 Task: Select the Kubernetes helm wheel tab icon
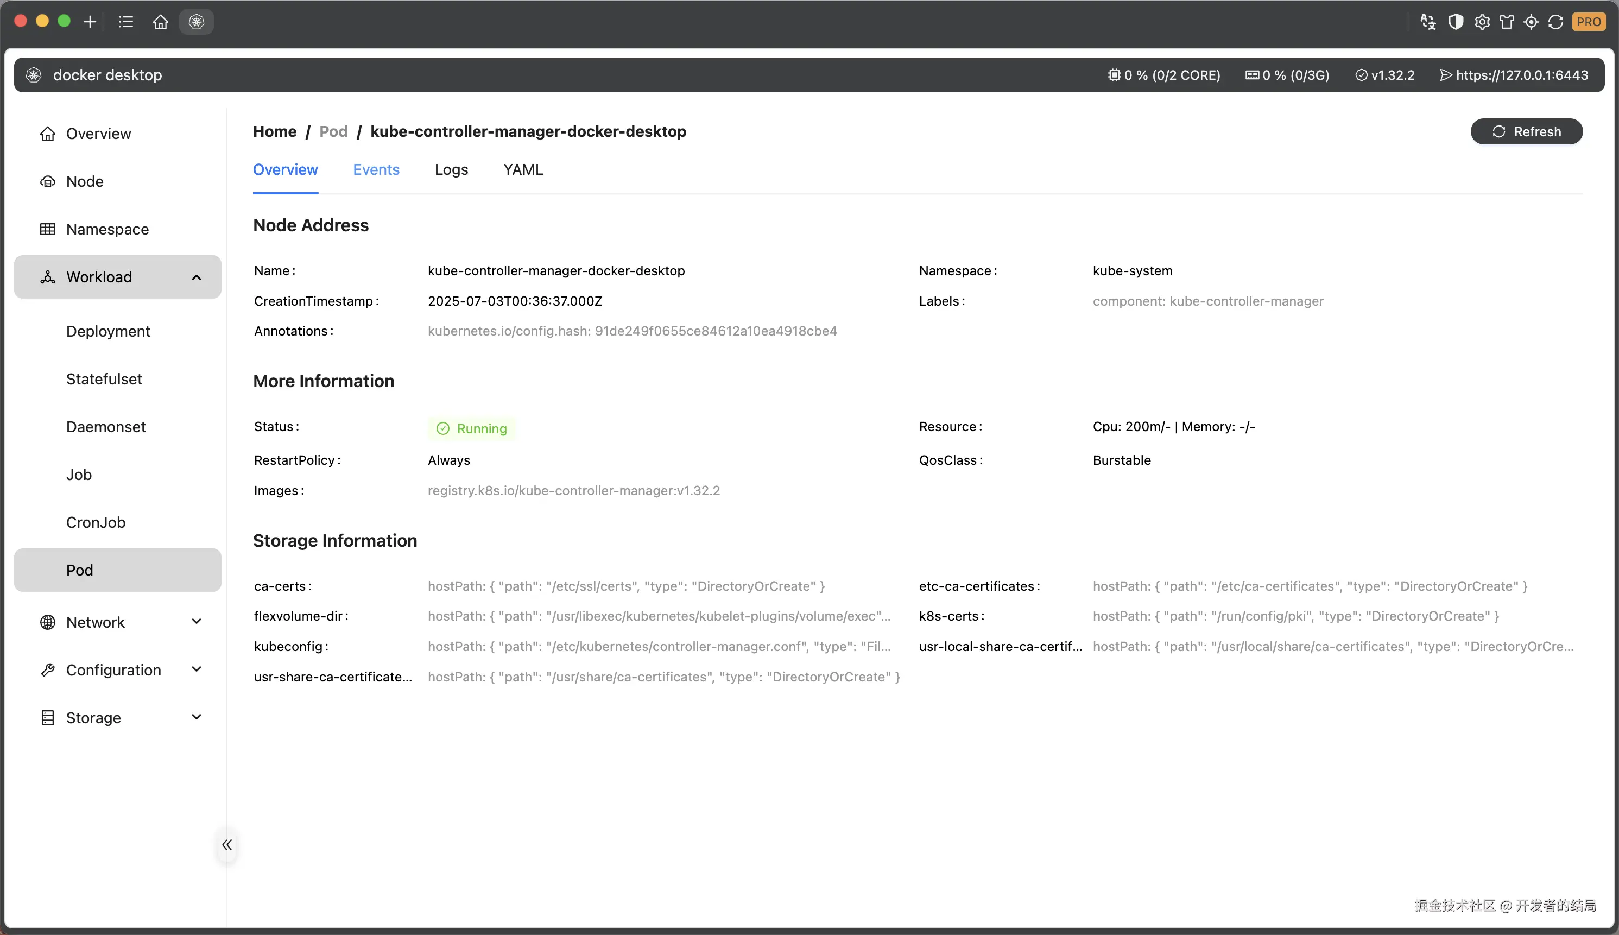point(197,22)
